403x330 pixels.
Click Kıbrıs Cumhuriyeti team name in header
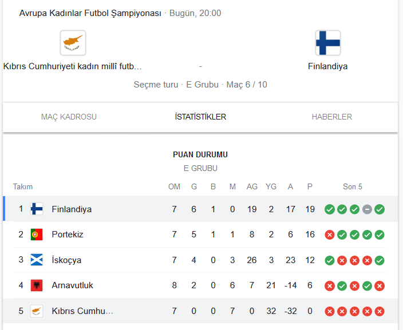click(x=73, y=66)
